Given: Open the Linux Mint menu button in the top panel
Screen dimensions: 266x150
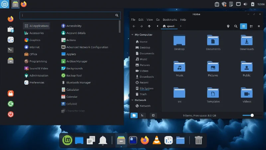Looking at the screenshot, I should tap(4, 4).
